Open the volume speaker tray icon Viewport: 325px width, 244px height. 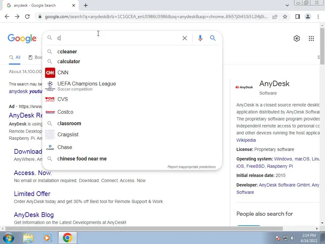[x=293, y=238]
